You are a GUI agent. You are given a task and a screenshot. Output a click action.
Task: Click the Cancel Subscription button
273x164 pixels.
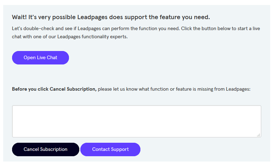point(45,149)
